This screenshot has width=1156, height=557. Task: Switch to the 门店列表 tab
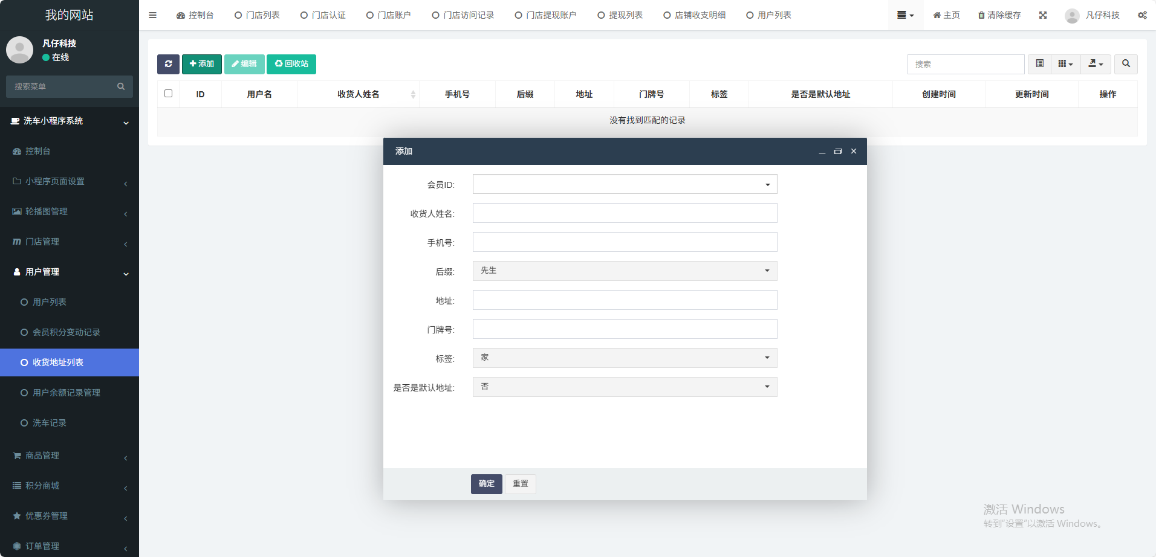(x=257, y=15)
